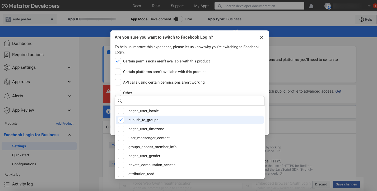This screenshot has width=377, height=191.
Task: Expand the Alerts section
Action: [69, 96]
